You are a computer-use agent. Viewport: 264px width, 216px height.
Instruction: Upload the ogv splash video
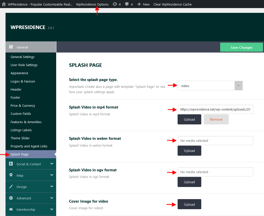189,182
